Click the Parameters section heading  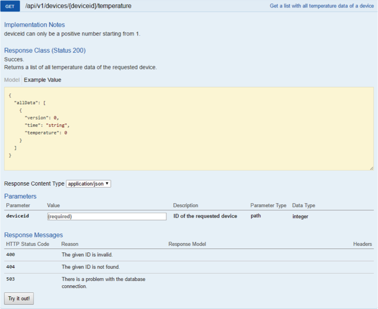tap(20, 196)
